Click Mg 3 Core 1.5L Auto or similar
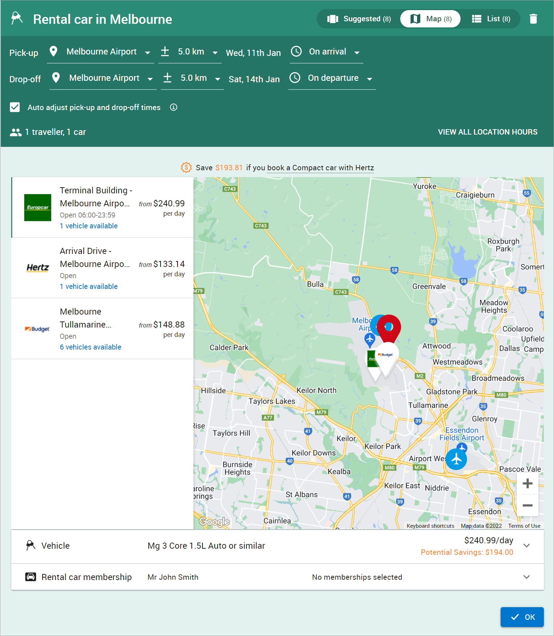554x636 pixels. click(x=206, y=546)
